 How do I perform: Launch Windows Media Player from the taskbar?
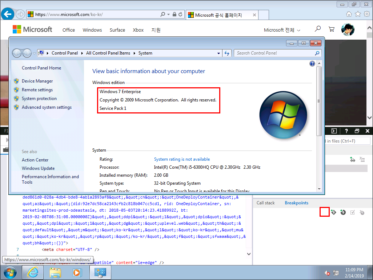77,273
